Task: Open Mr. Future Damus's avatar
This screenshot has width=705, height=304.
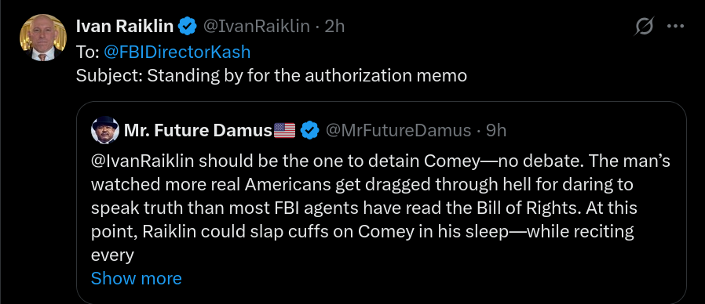Action: pos(104,130)
